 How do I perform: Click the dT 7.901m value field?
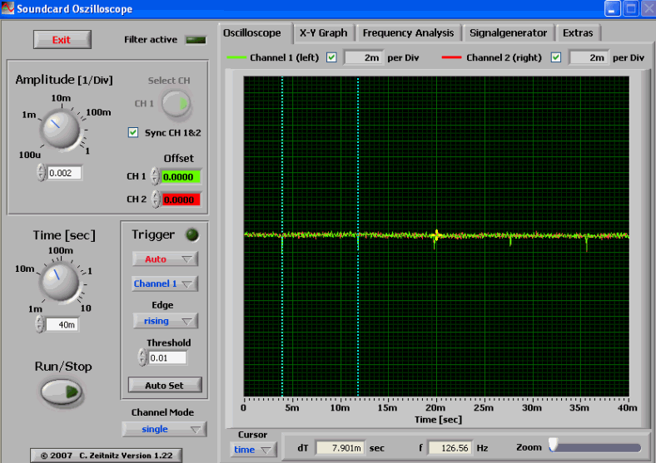click(340, 448)
